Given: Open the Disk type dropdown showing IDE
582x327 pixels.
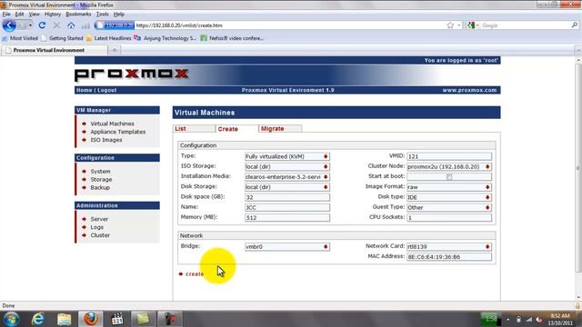Looking at the screenshot, I should (x=449, y=197).
